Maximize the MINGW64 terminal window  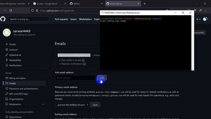[183, 13]
